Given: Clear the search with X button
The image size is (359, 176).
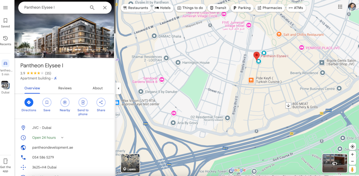Looking at the screenshot, I should pos(105,8).
